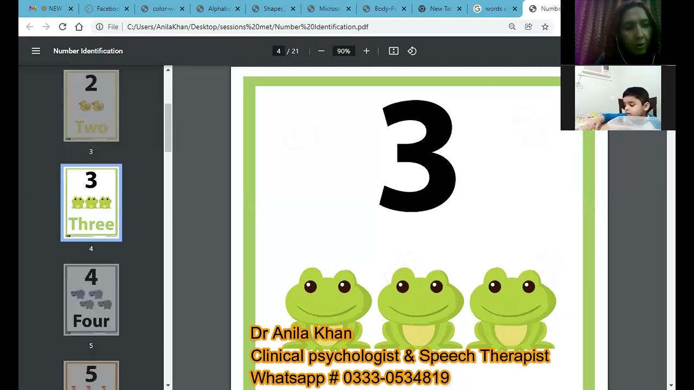
Task: Click the total pages text 21
Action: coord(295,51)
